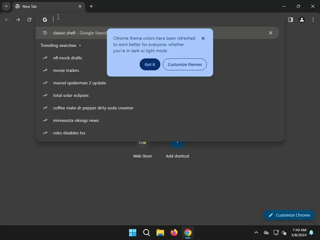320x240 pixels.
Task: Minimize the Chrome window
Action: (x=284, y=6)
